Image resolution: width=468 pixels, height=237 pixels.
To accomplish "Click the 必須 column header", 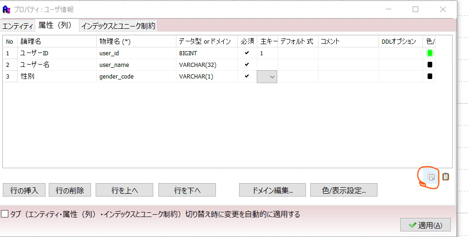I will pyautogui.click(x=247, y=41).
